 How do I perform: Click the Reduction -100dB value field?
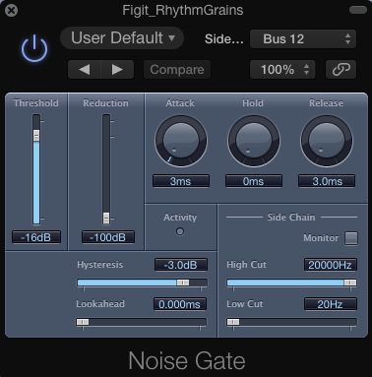click(108, 237)
